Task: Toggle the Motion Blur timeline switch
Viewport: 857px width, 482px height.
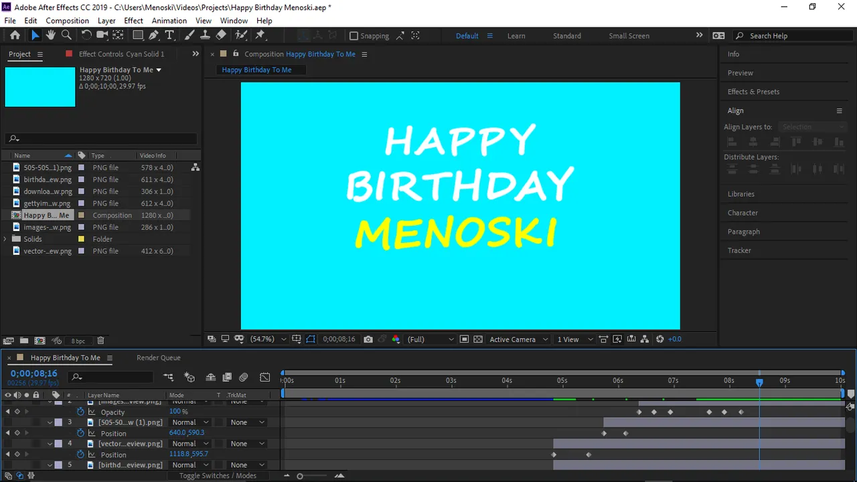Action: click(x=244, y=378)
